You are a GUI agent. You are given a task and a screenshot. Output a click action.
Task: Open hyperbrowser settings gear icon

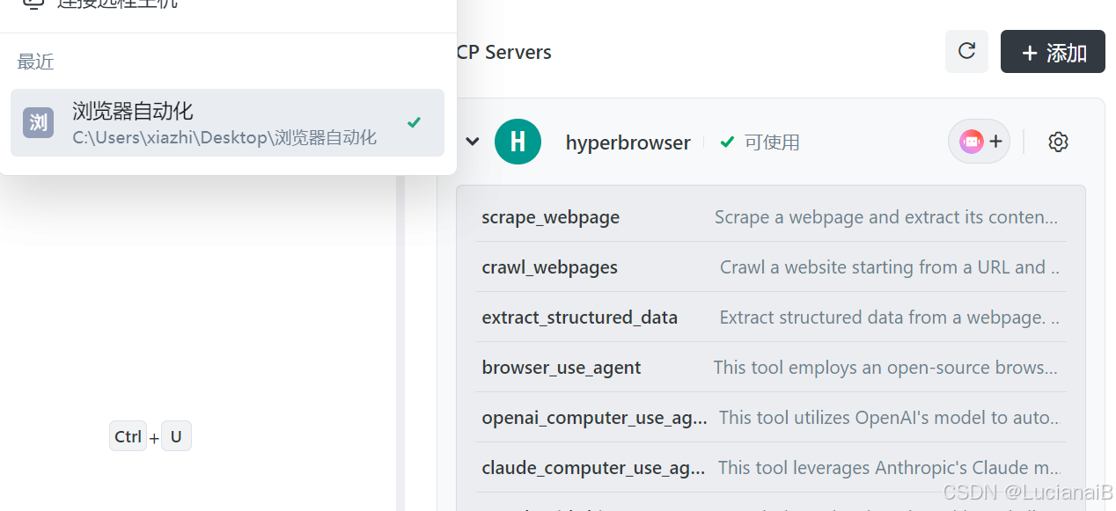tap(1058, 142)
